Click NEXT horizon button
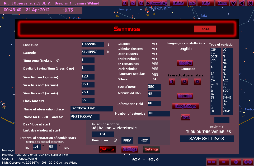This screenshot has width=254, height=166. click(144, 140)
